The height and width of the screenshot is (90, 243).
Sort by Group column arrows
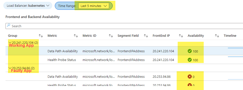pos(41,36)
